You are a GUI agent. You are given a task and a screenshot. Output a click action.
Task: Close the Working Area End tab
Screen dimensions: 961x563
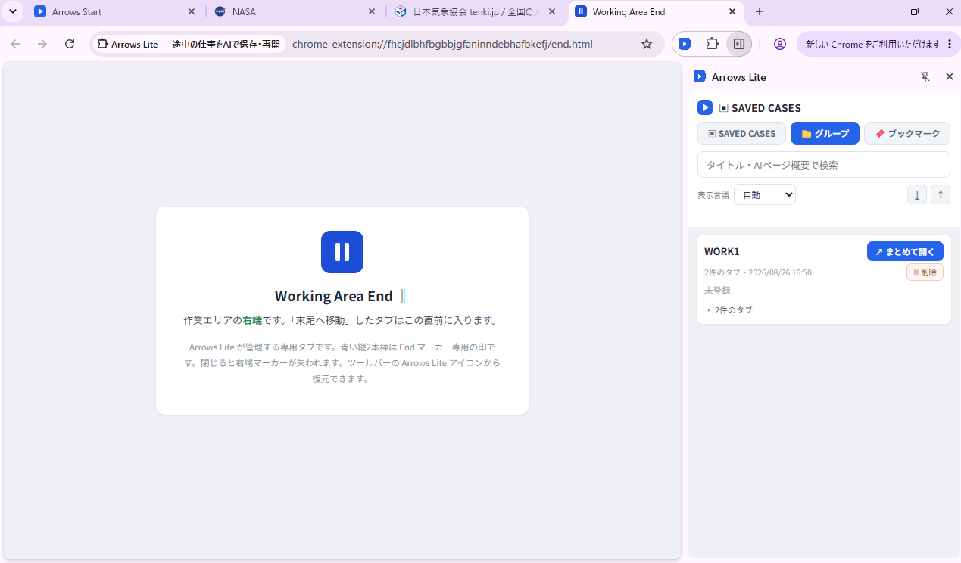coord(732,12)
